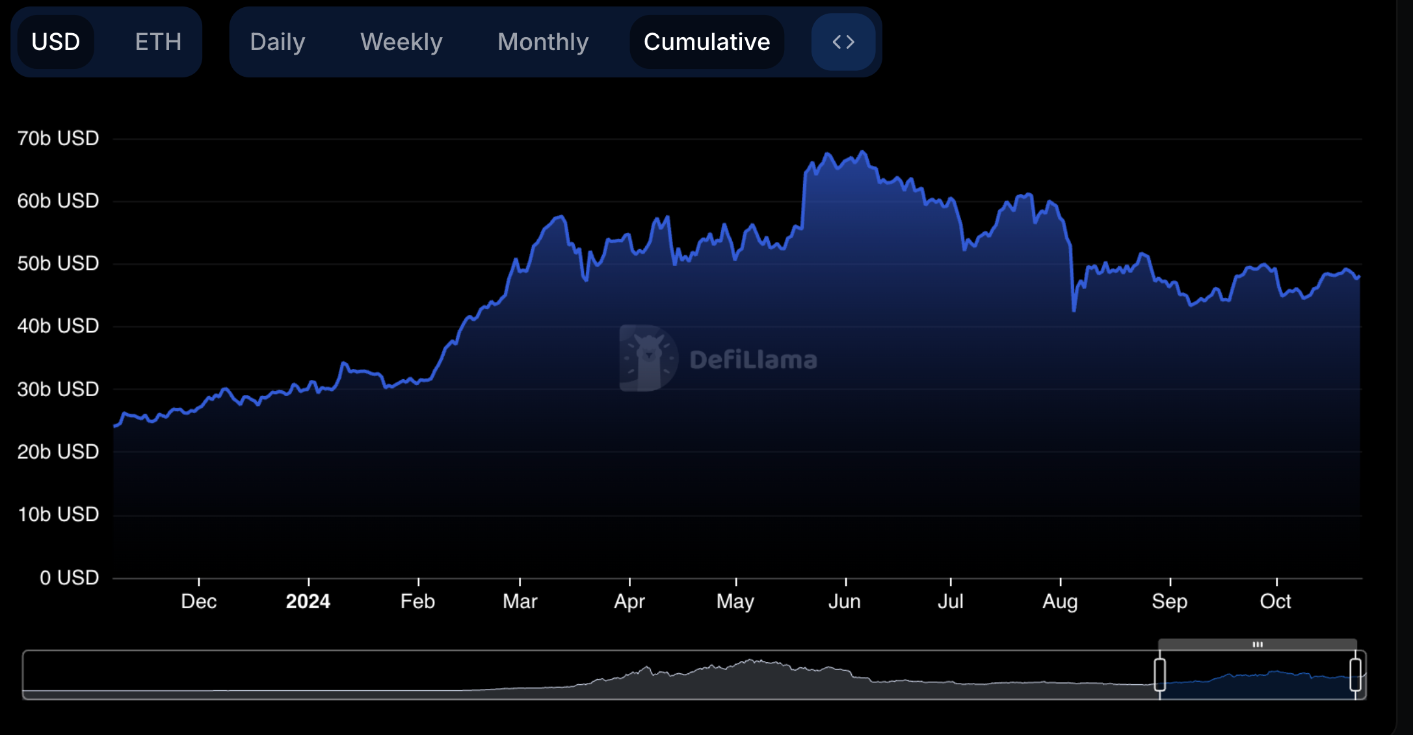The height and width of the screenshot is (735, 1413).
Task: Switch currency to ETH
Action: click(x=157, y=42)
